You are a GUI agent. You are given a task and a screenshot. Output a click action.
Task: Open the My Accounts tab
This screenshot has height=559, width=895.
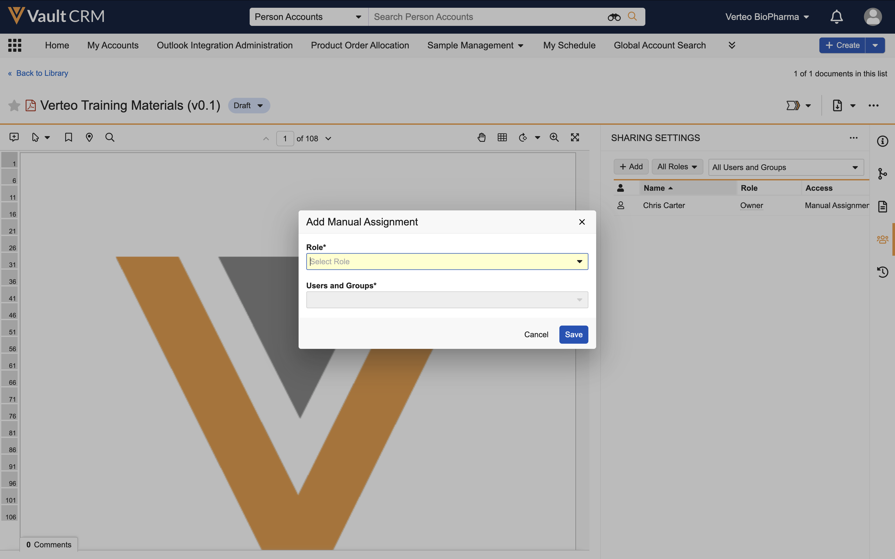pos(113,45)
